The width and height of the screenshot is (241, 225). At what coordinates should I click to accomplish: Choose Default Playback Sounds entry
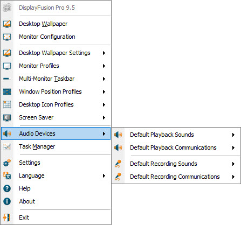point(176,135)
